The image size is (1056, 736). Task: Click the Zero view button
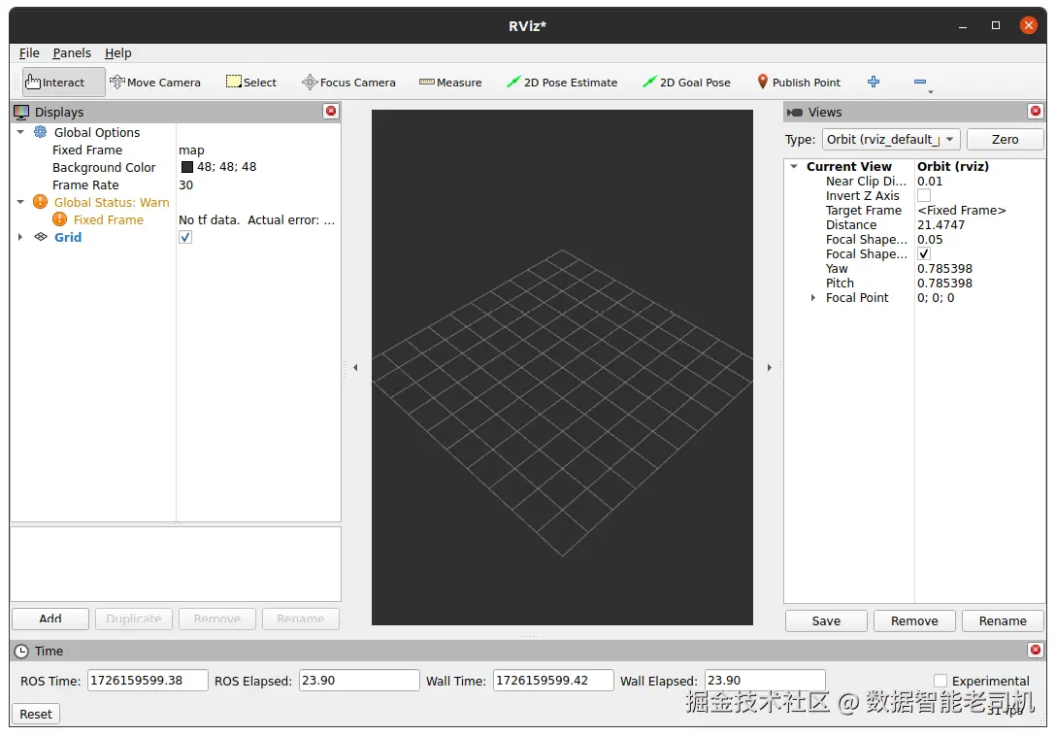click(x=1005, y=140)
